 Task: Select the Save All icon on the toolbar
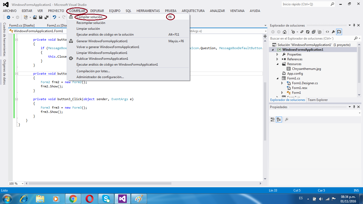pos(47,18)
